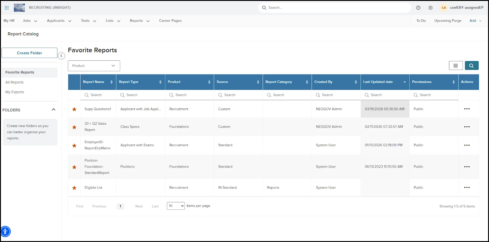Open the help question mark icon
Viewport: 489px width, 242px height.
pos(418,8)
